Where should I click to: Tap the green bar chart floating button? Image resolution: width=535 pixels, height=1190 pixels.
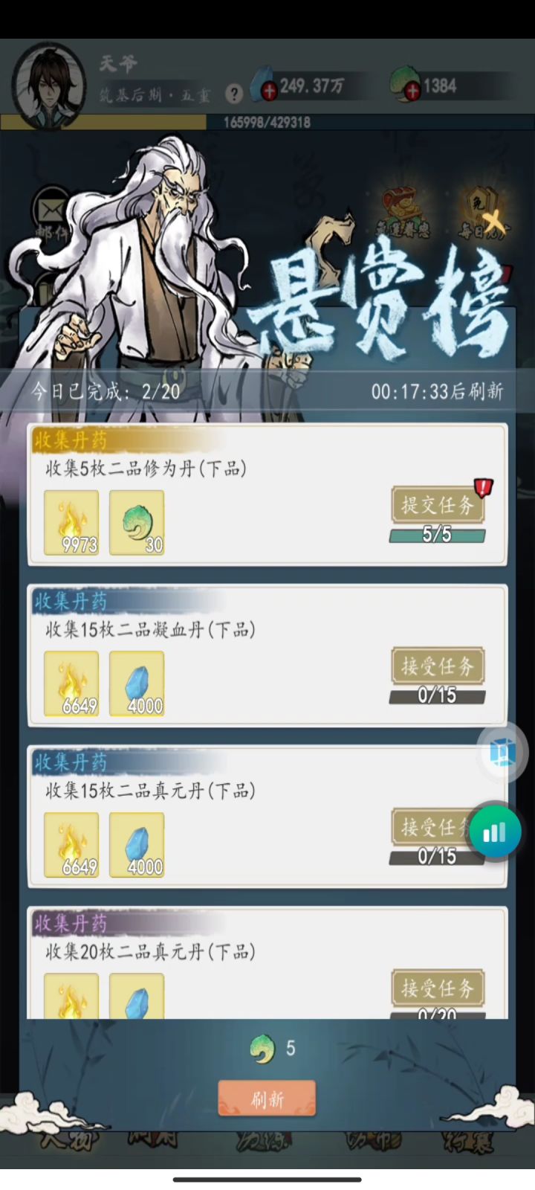coord(494,831)
